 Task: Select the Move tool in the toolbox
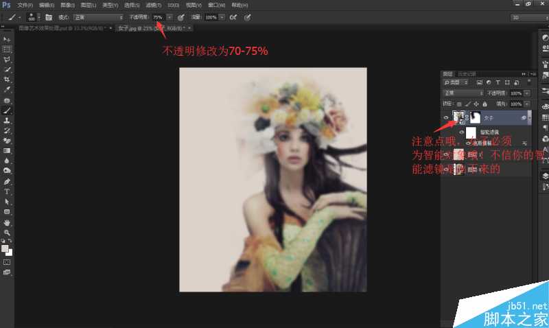(7, 39)
